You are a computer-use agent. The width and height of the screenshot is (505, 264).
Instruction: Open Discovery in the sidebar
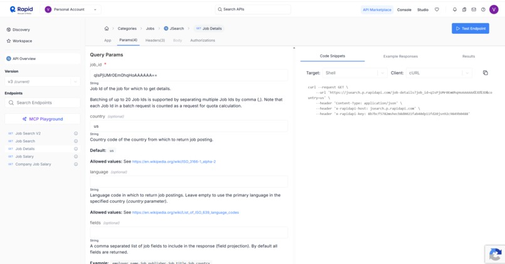click(x=18, y=29)
